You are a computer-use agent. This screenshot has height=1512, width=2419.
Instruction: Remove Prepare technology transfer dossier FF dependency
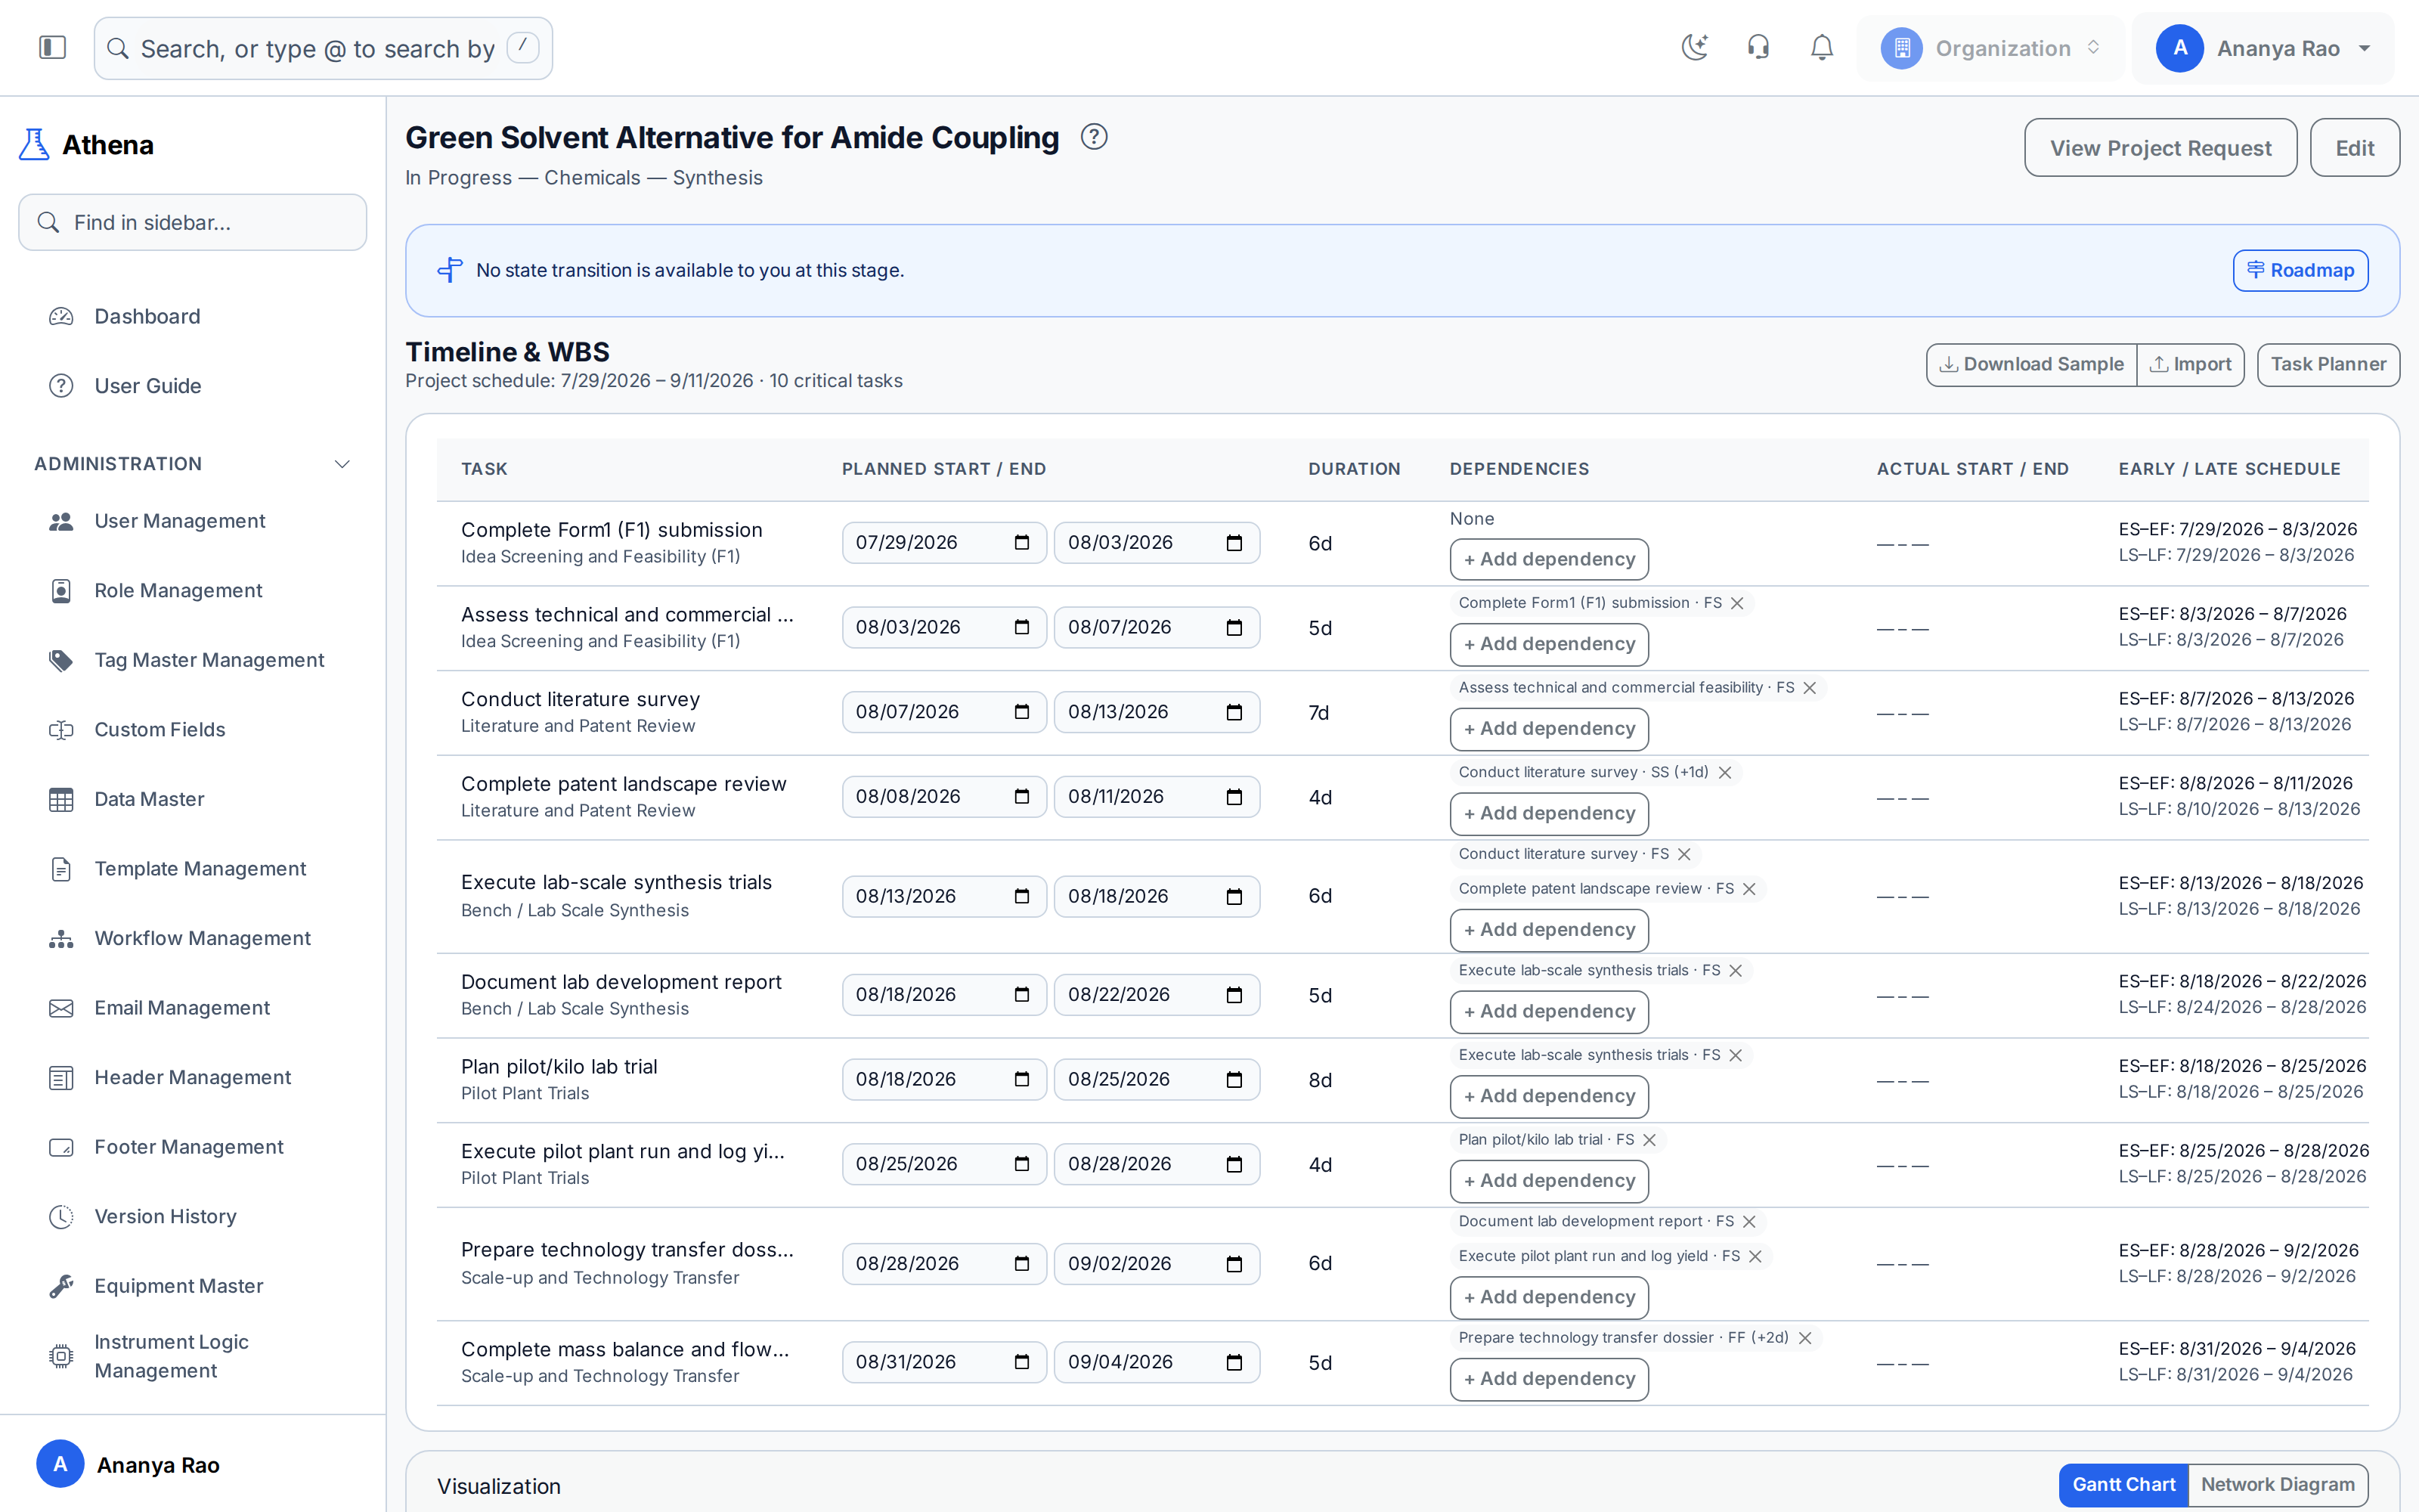(1805, 1338)
